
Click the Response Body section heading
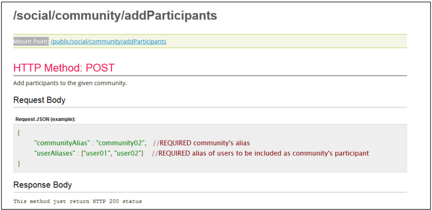click(x=42, y=185)
